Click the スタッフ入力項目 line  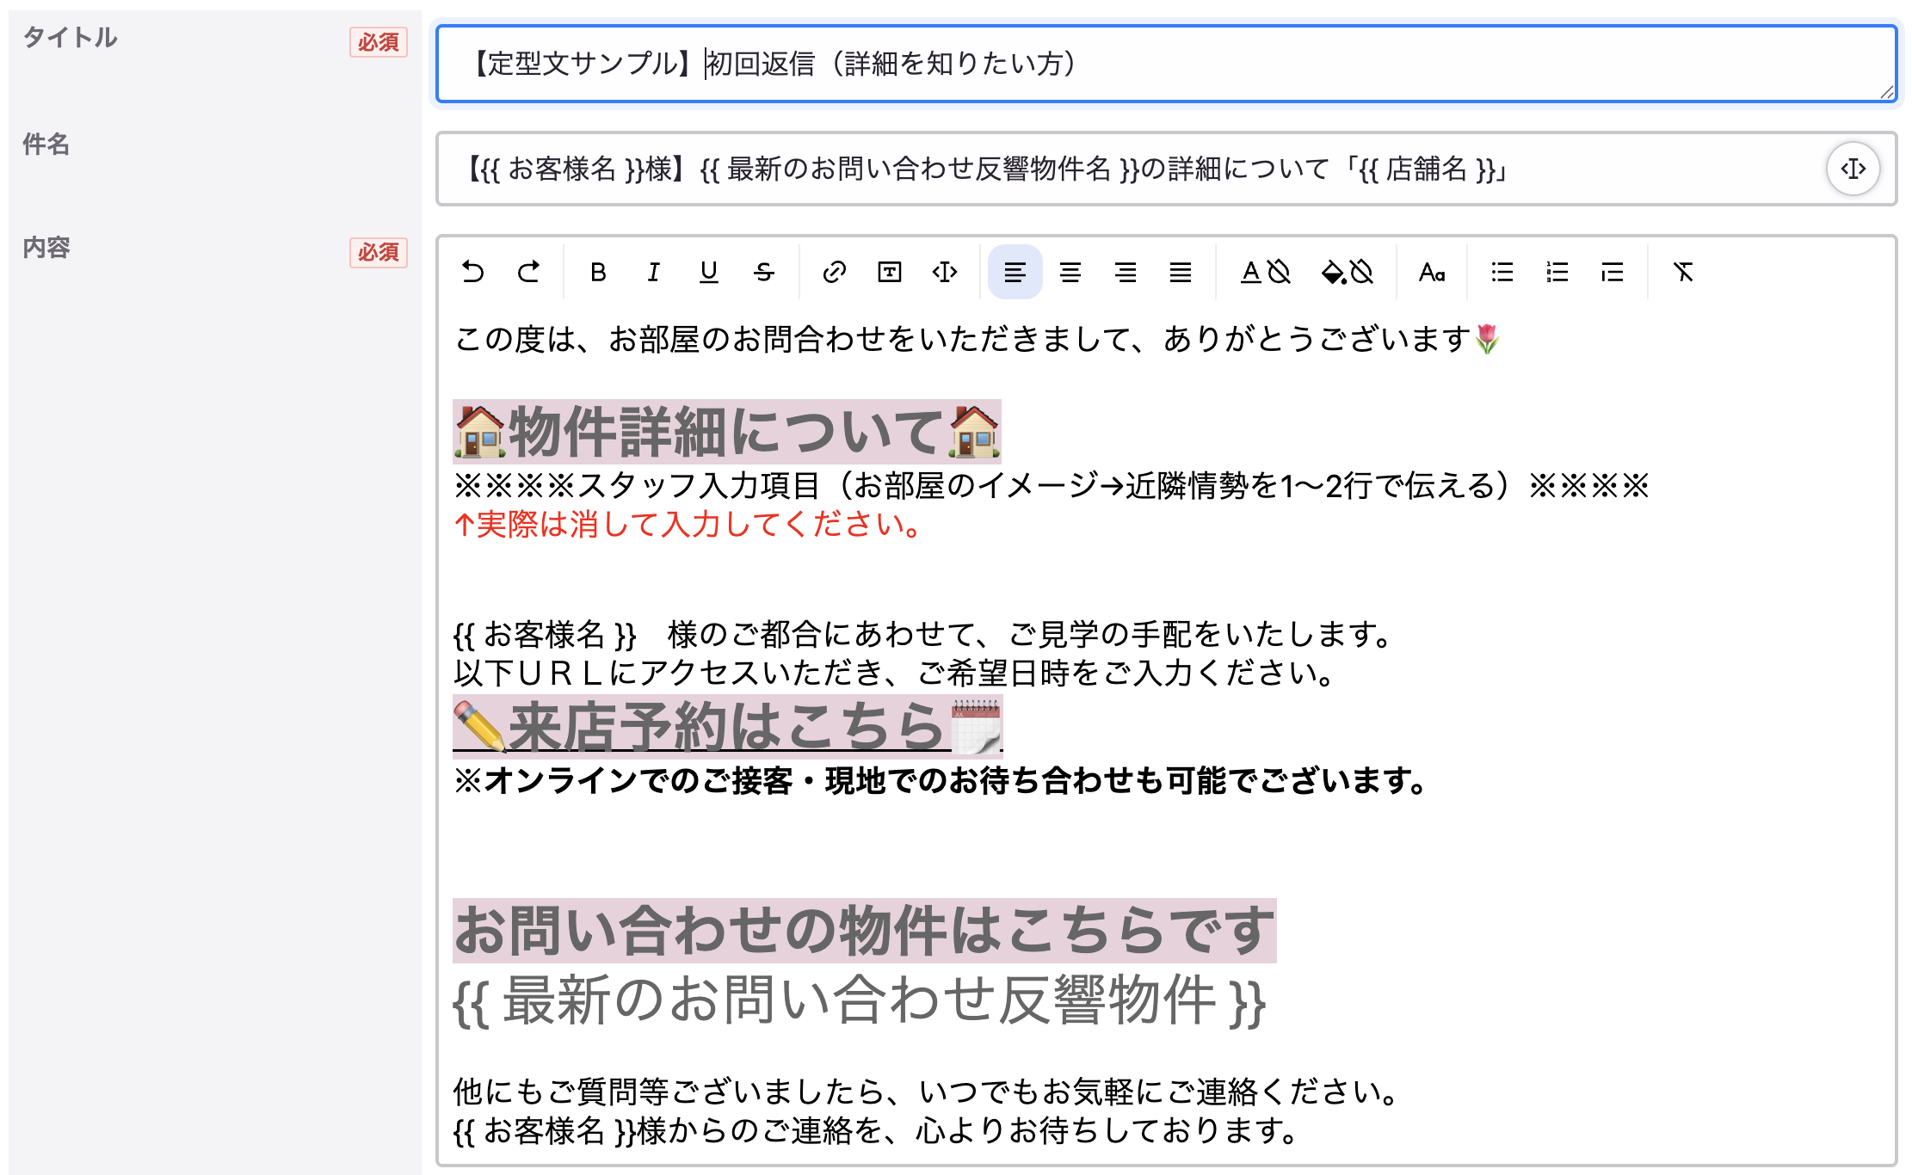click(x=1052, y=486)
